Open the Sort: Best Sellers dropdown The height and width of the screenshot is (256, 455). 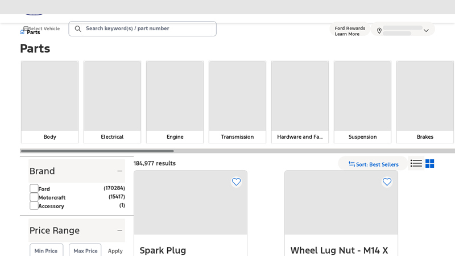(373, 164)
